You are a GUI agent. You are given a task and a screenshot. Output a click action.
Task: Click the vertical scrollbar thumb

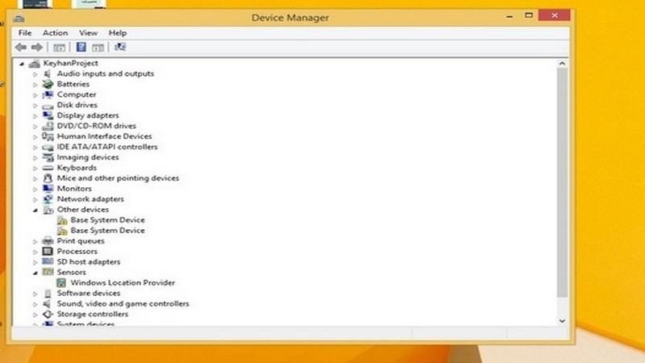pyautogui.click(x=562, y=182)
